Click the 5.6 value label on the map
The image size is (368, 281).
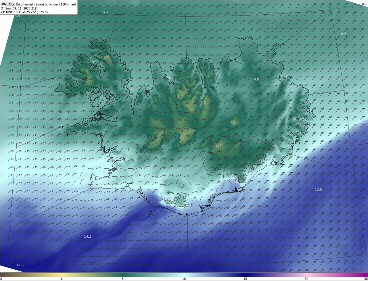click(x=106, y=11)
